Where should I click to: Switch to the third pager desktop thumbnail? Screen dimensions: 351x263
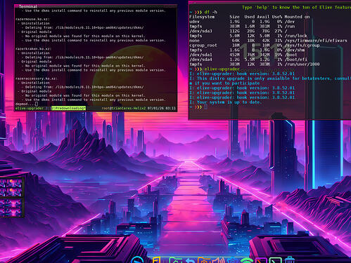11,203
